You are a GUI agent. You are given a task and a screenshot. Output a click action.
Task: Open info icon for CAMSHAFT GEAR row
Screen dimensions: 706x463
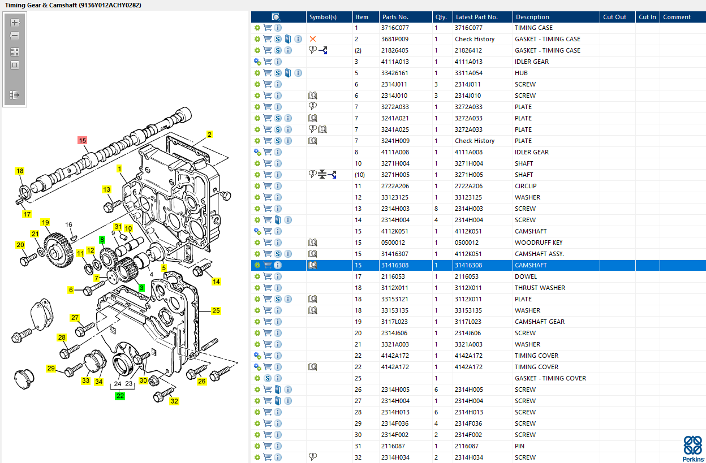[x=278, y=322]
